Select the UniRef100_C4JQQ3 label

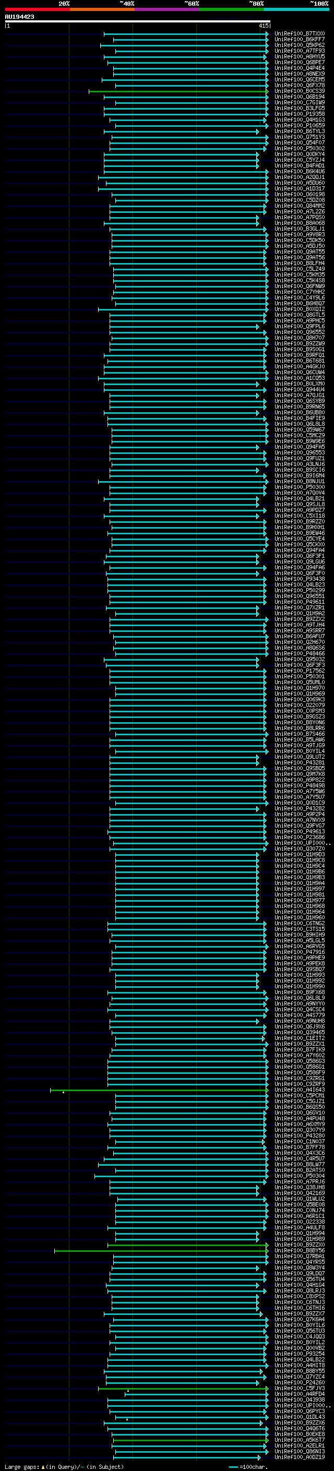tap(299, 1337)
